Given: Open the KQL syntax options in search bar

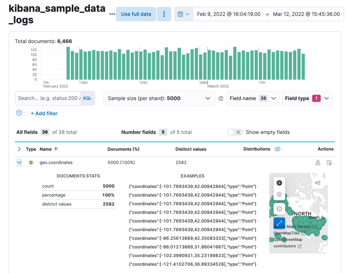Looking at the screenshot, I should (x=87, y=98).
